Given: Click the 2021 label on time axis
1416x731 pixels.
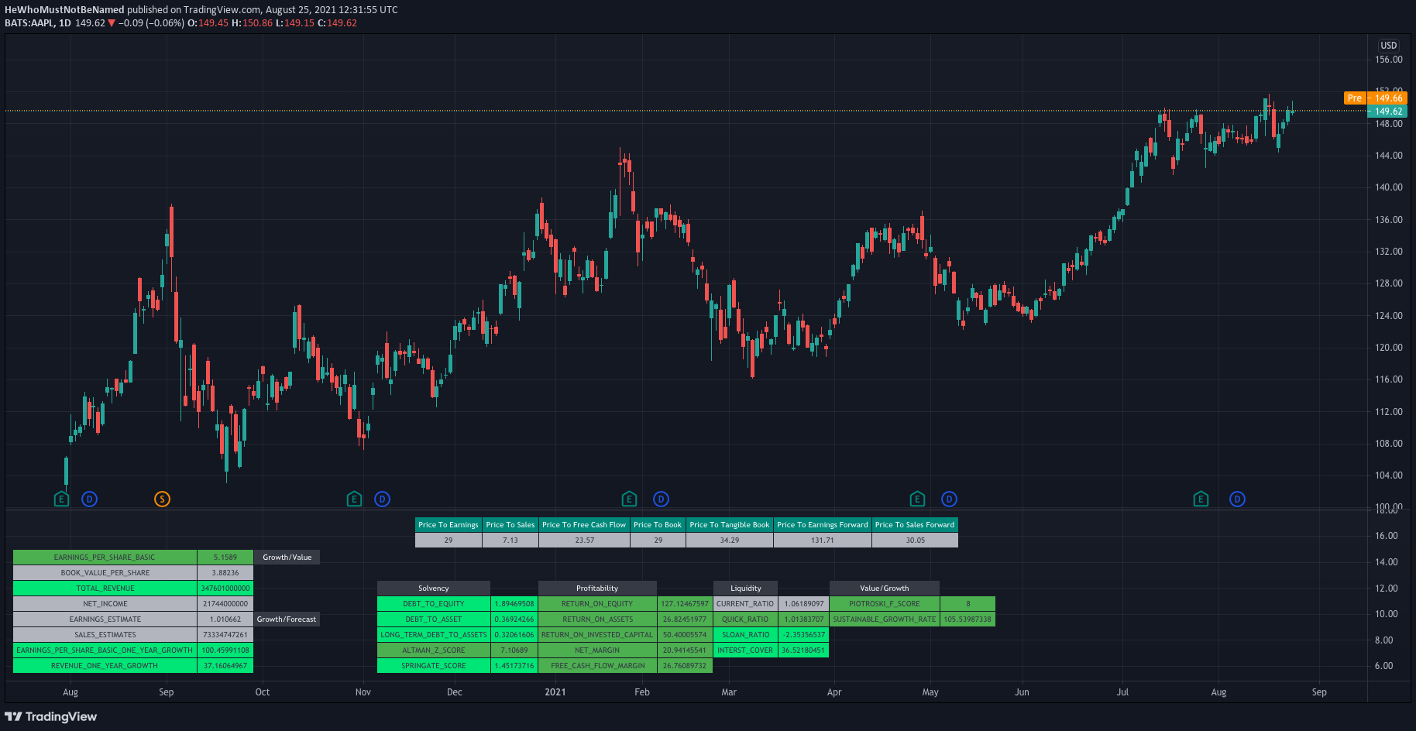Looking at the screenshot, I should [555, 692].
